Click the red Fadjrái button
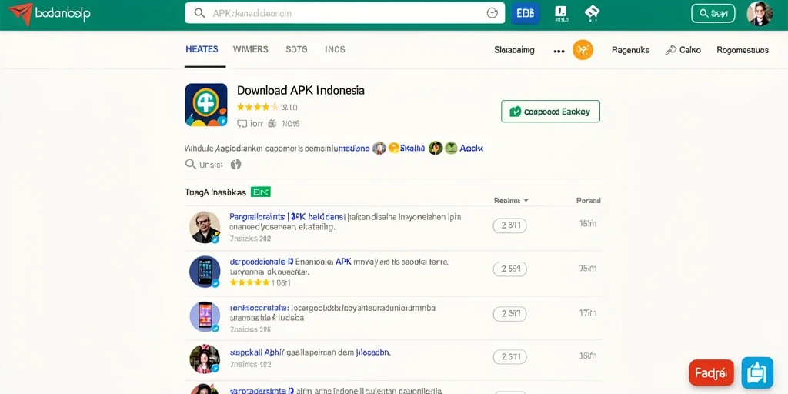The image size is (788, 394). point(711,373)
